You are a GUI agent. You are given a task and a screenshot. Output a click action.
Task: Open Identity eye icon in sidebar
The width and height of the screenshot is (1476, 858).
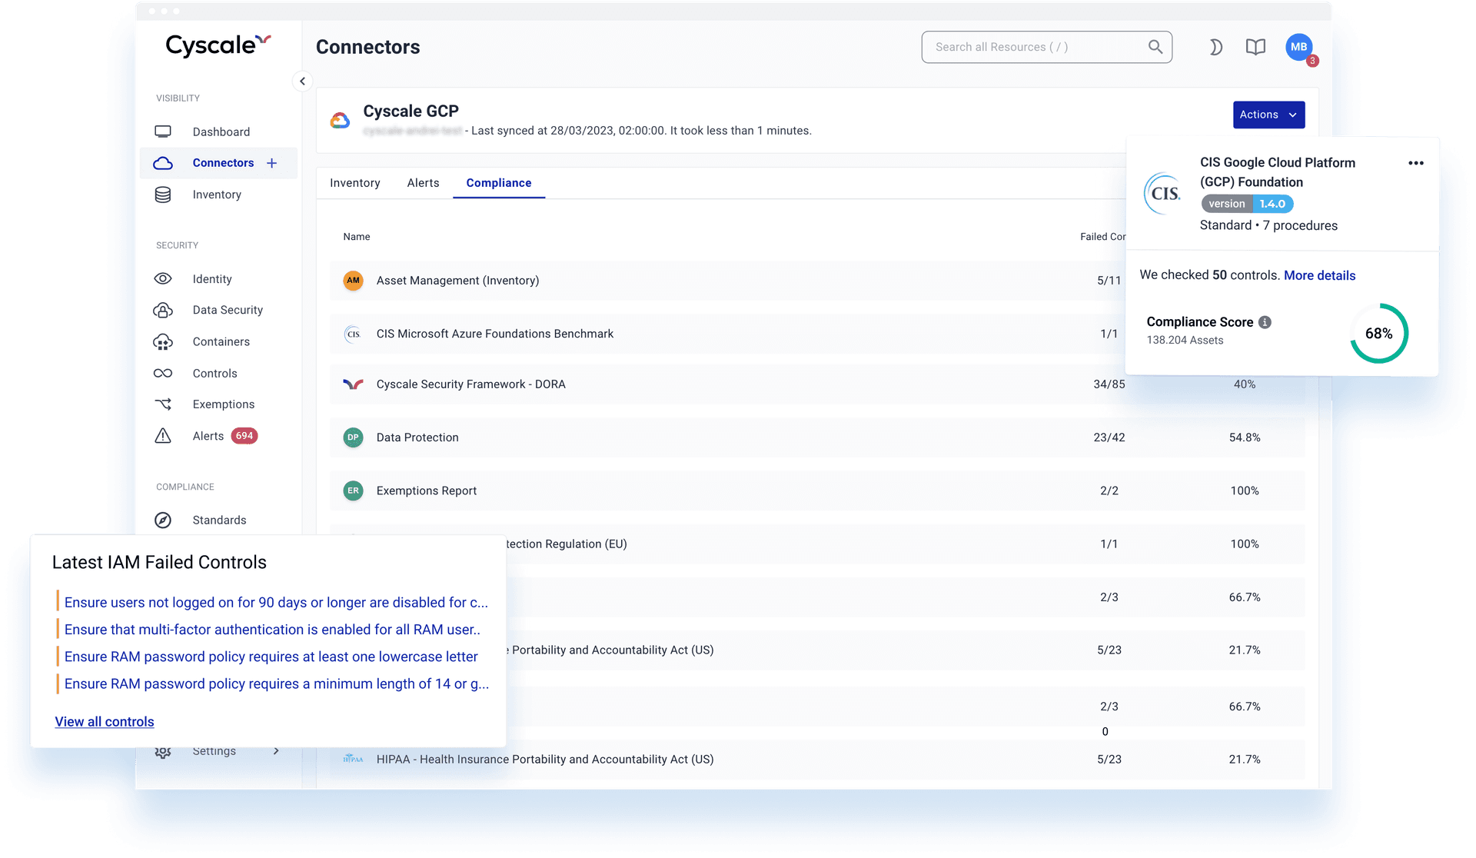coord(163,278)
